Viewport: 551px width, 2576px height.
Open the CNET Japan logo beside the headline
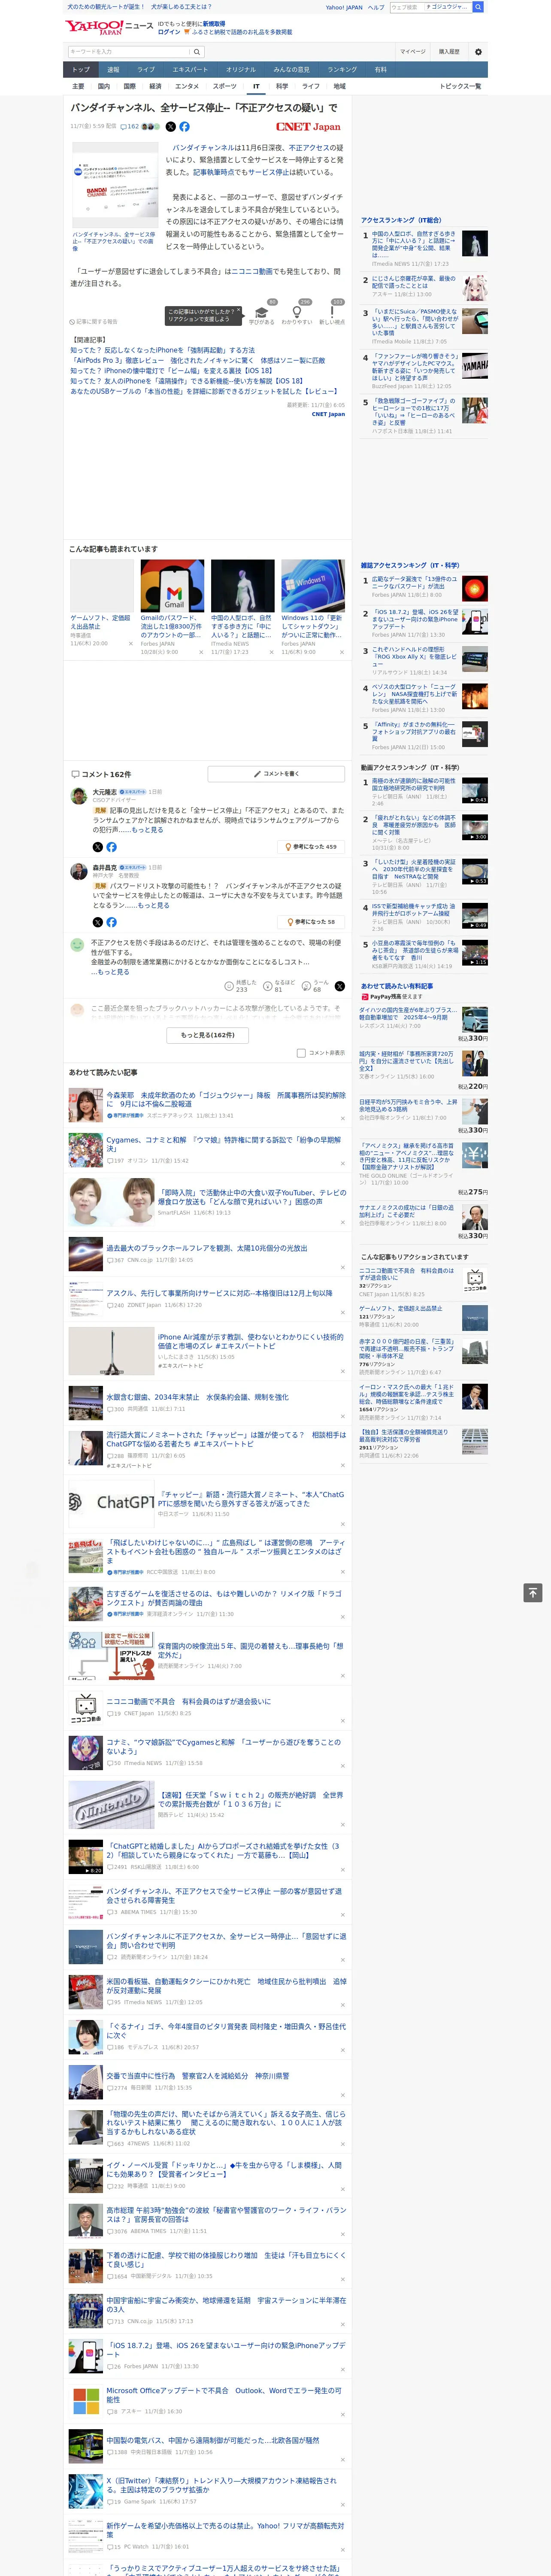pyautogui.click(x=308, y=127)
